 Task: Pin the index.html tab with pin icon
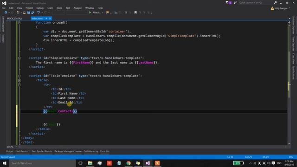click(46, 19)
